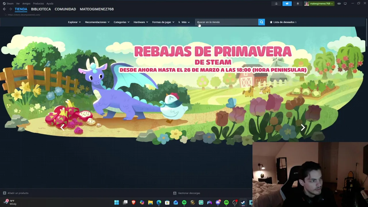The image size is (368, 207).
Task: Open the weather widget showing 76°F Windy
Action: 11,202
